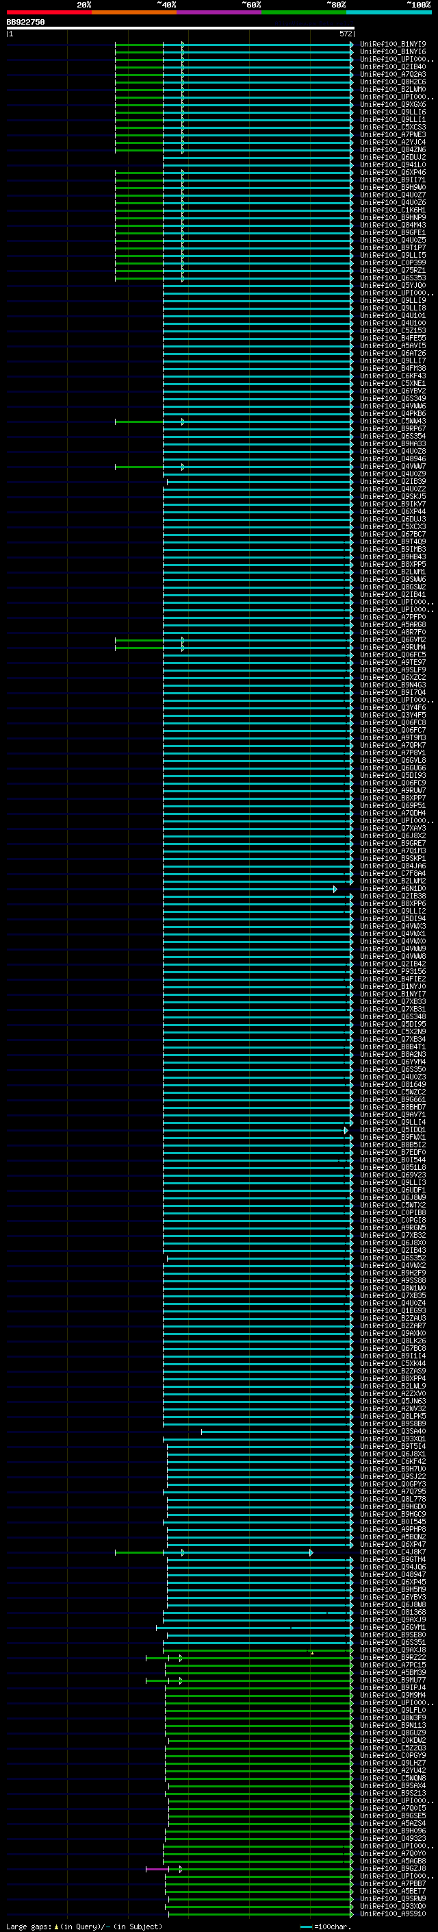Select hit UniRef100_B9GFE1
This screenshot has height=1932, width=438.
point(393,232)
